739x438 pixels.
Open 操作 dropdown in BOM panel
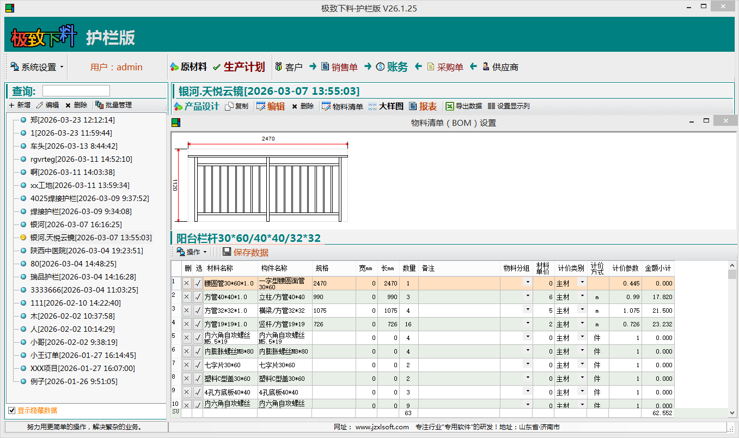(x=191, y=252)
